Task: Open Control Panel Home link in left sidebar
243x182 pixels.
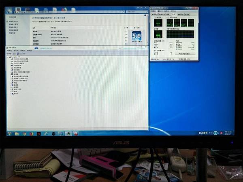Action: (x=13, y=17)
